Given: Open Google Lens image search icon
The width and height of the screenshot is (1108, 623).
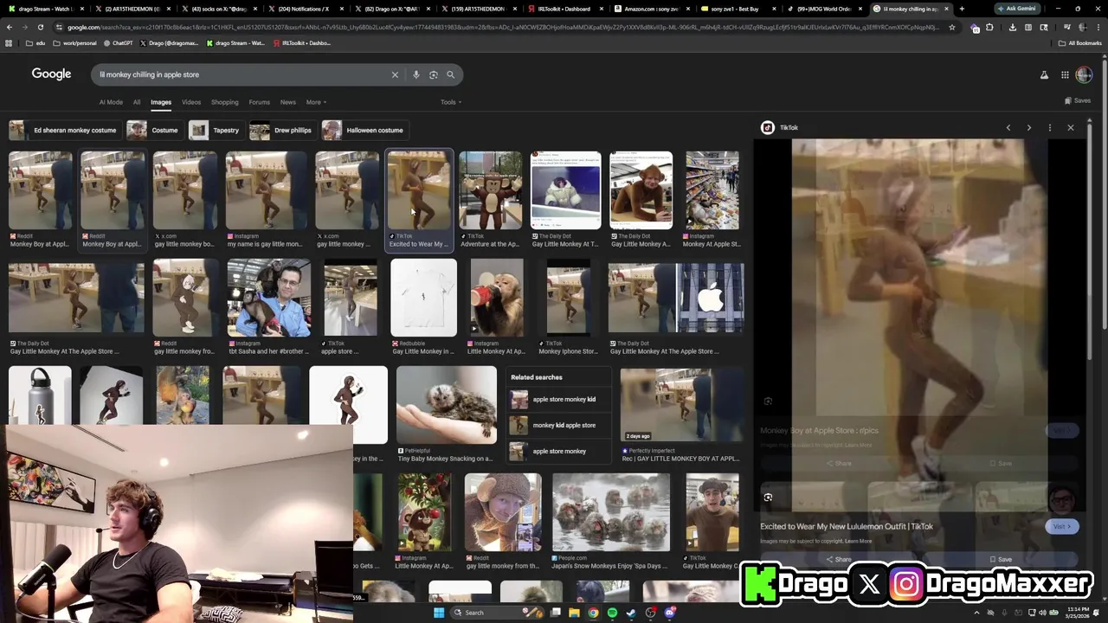Looking at the screenshot, I should point(433,74).
